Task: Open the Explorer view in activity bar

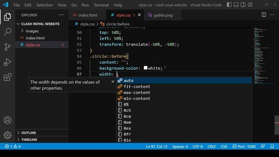Action: tap(7, 17)
